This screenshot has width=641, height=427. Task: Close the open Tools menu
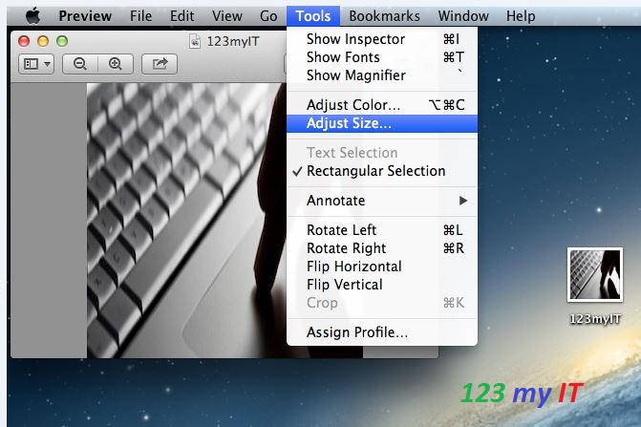point(313,16)
